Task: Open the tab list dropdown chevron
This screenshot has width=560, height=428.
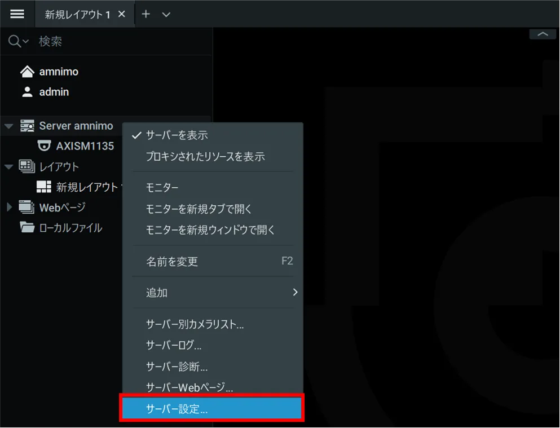Action: tap(166, 15)
